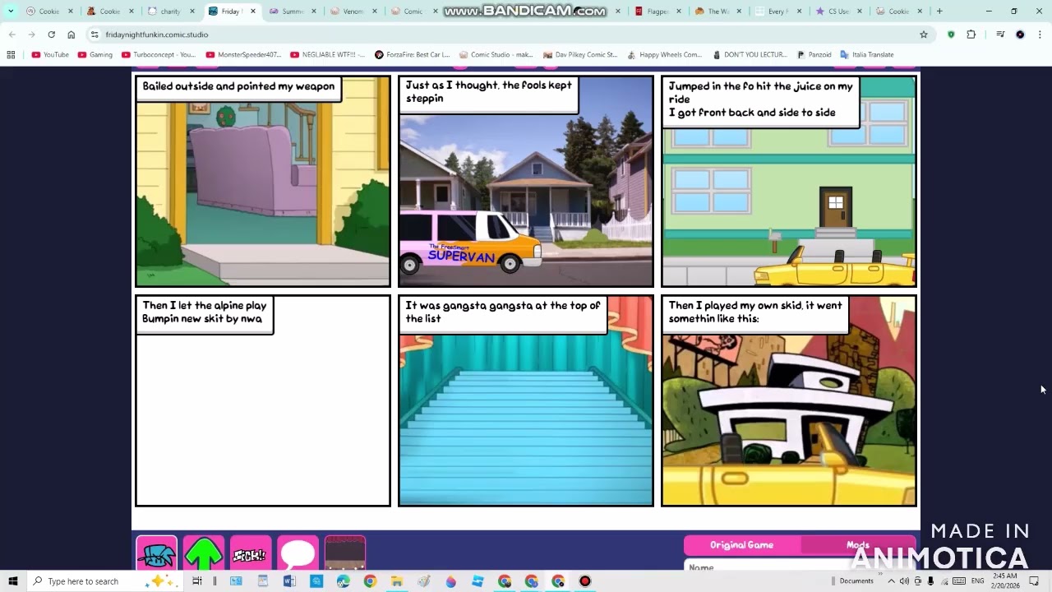
Task: Open the Dav Pilkey Comic St... bookmark
Action: (x=580, y=55)
